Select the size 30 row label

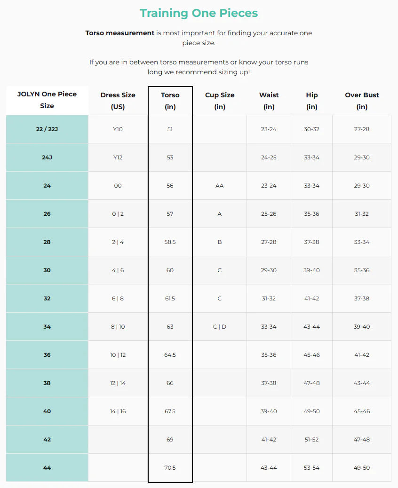point(47,270)
